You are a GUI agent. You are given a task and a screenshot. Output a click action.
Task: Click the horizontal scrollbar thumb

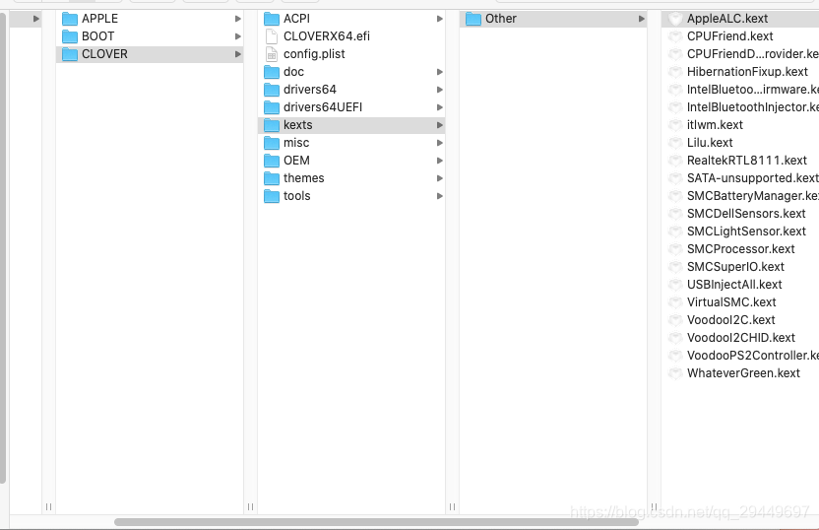click(376, 522)
